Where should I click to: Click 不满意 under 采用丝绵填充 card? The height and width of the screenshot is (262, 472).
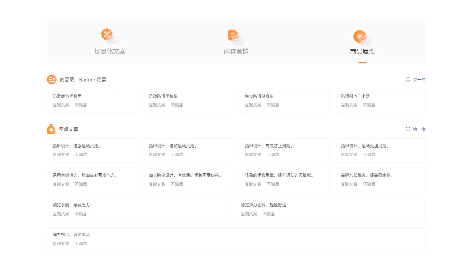[x=81, y=184]
